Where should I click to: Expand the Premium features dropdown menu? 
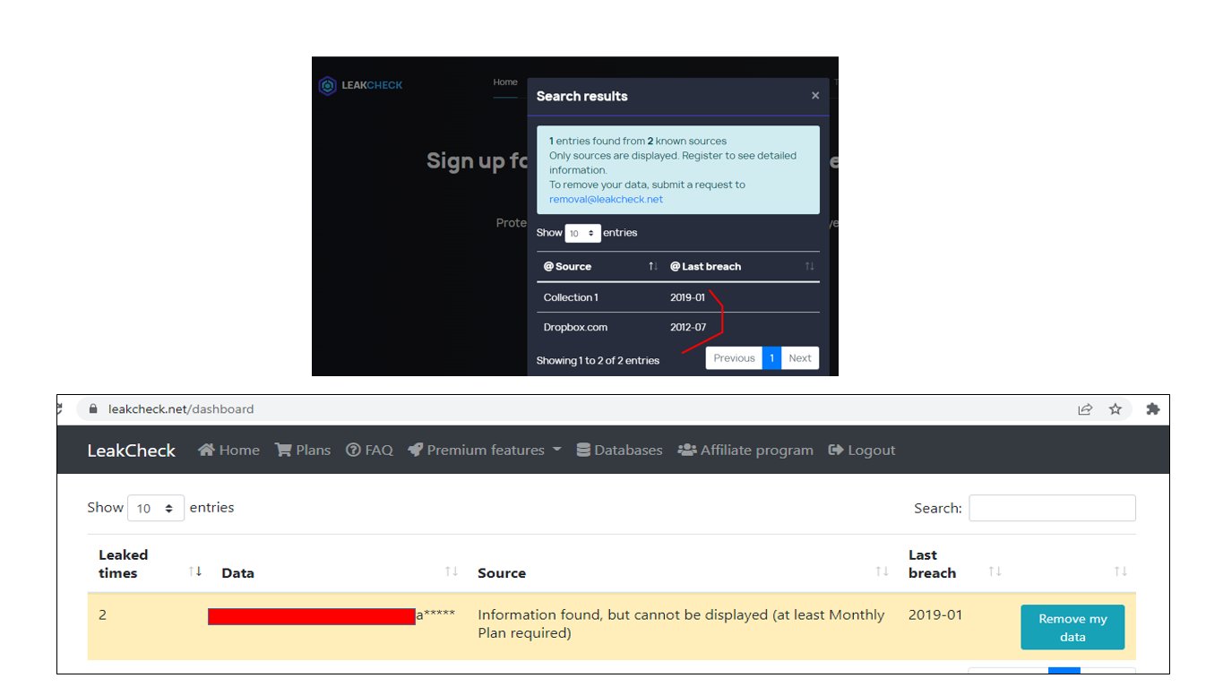tap(484, 450)
